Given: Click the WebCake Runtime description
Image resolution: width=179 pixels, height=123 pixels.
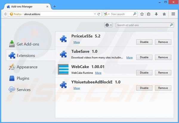Looking at the screenshot, I should pos(82,73).
